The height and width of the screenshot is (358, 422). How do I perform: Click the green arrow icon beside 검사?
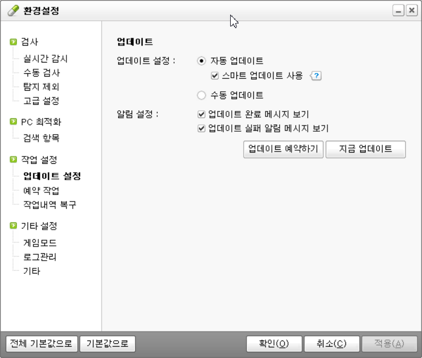pos(13,42)
